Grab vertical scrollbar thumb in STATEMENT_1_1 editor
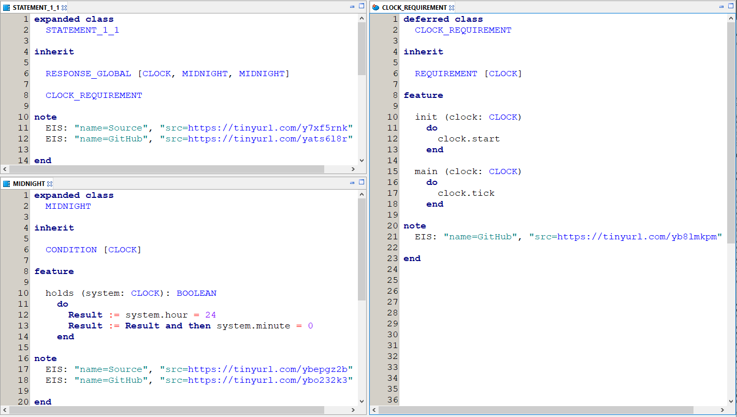Viewport: 737px width, 417px height. 362,49
